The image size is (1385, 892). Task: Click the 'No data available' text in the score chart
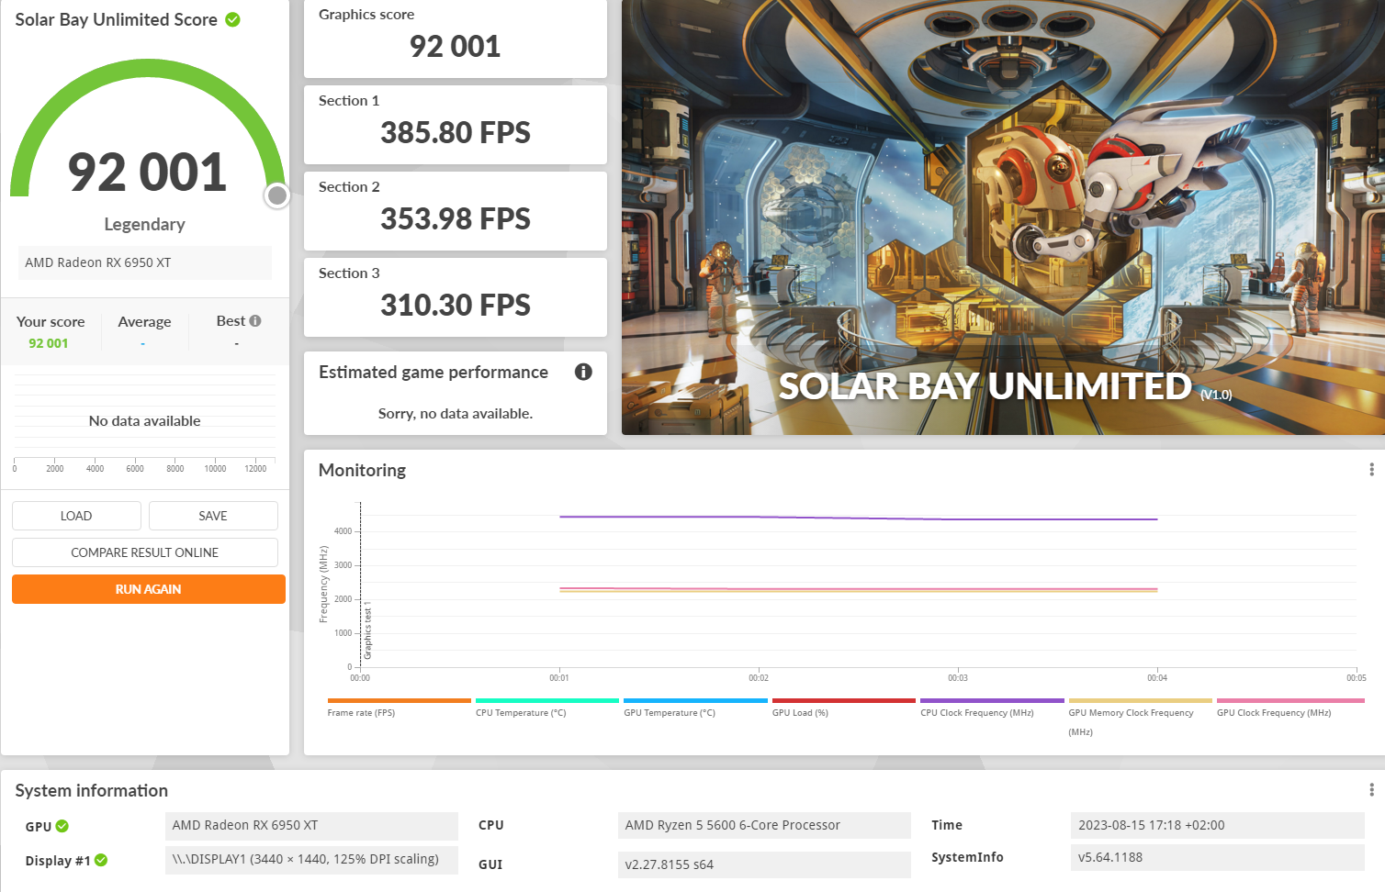click(144, 421)
